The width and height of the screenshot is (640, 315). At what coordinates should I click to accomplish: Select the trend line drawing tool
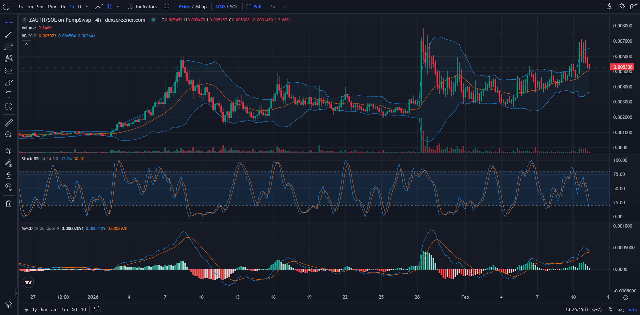click(x=8, y=34)
